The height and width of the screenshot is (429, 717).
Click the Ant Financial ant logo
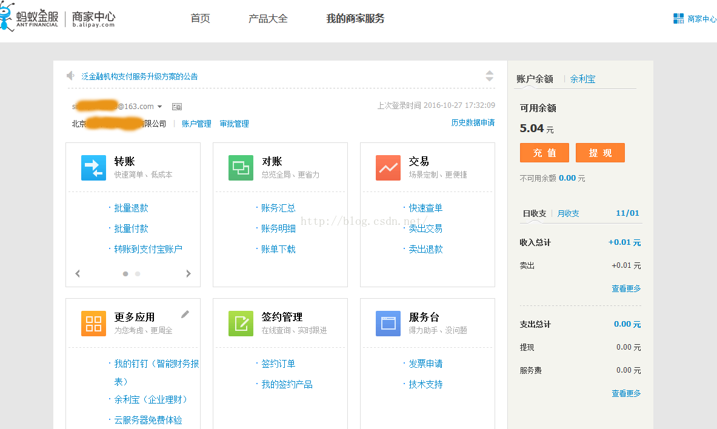pyautogui.click(x=7, y=17)
